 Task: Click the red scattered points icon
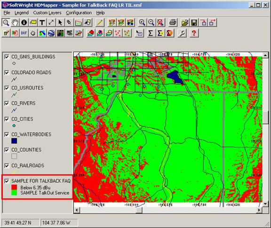pos(118,33)
